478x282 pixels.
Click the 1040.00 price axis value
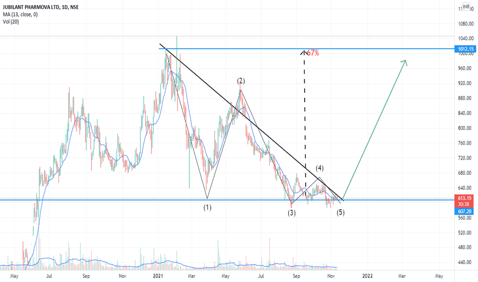coord(466,38)
